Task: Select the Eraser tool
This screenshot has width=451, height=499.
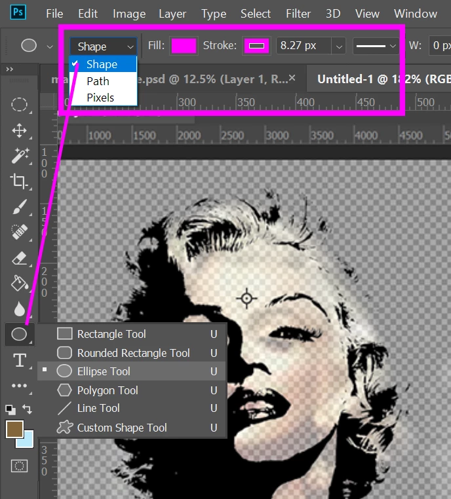Action: pyautogui.click(x=20, y=258)
